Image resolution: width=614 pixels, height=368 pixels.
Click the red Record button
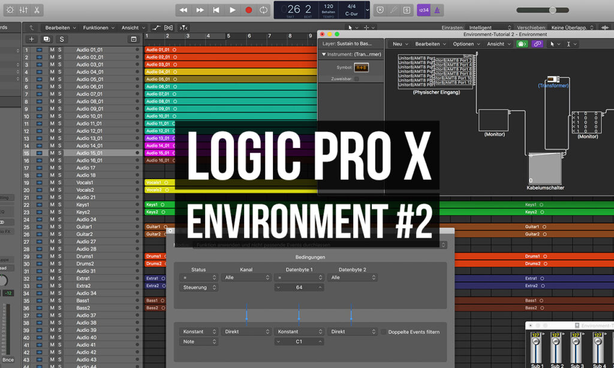click(x=248, y=10)
